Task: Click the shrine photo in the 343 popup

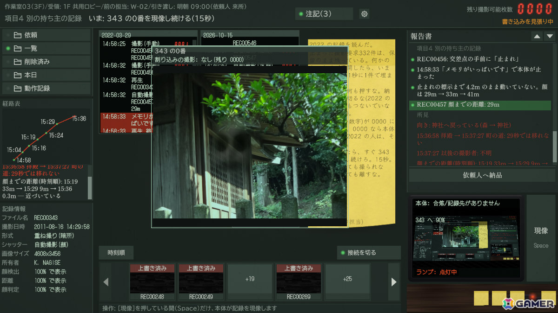Action: [250, 145]
